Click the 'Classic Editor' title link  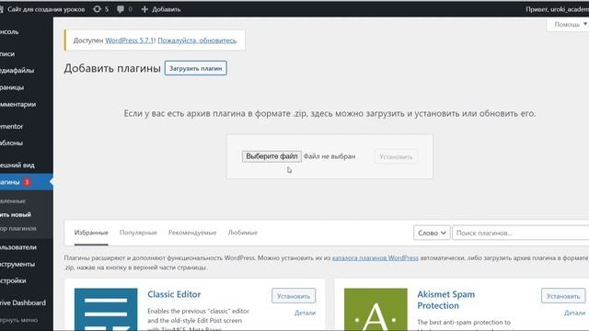click(x=174, y=294)
